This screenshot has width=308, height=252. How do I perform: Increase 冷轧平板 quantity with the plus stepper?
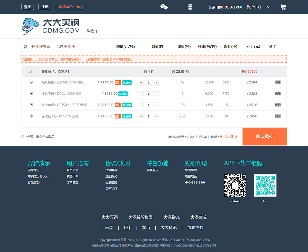(x=142, y=94)
